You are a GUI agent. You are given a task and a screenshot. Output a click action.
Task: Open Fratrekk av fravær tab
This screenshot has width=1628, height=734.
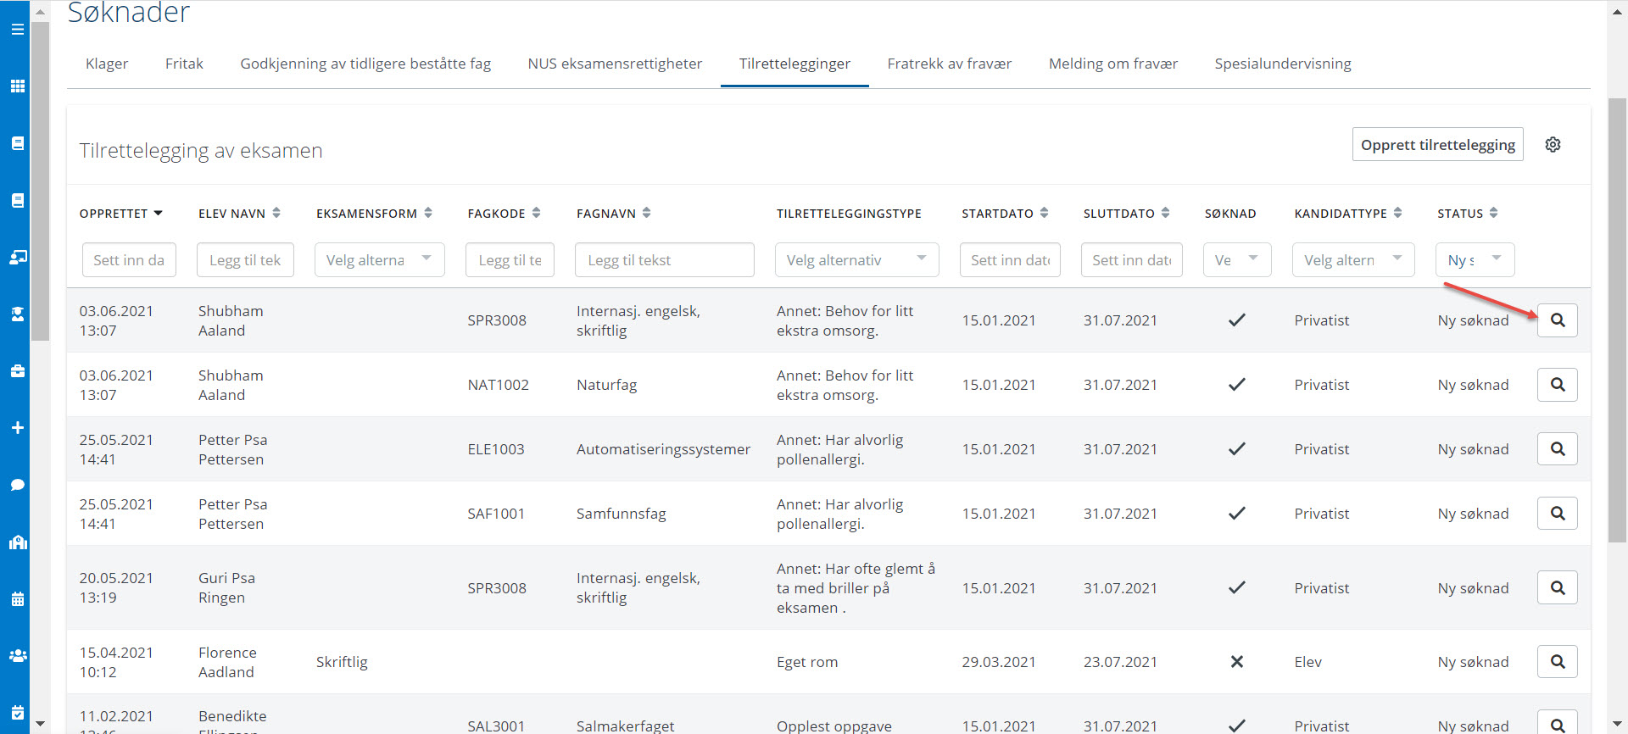tap(950, 64)
